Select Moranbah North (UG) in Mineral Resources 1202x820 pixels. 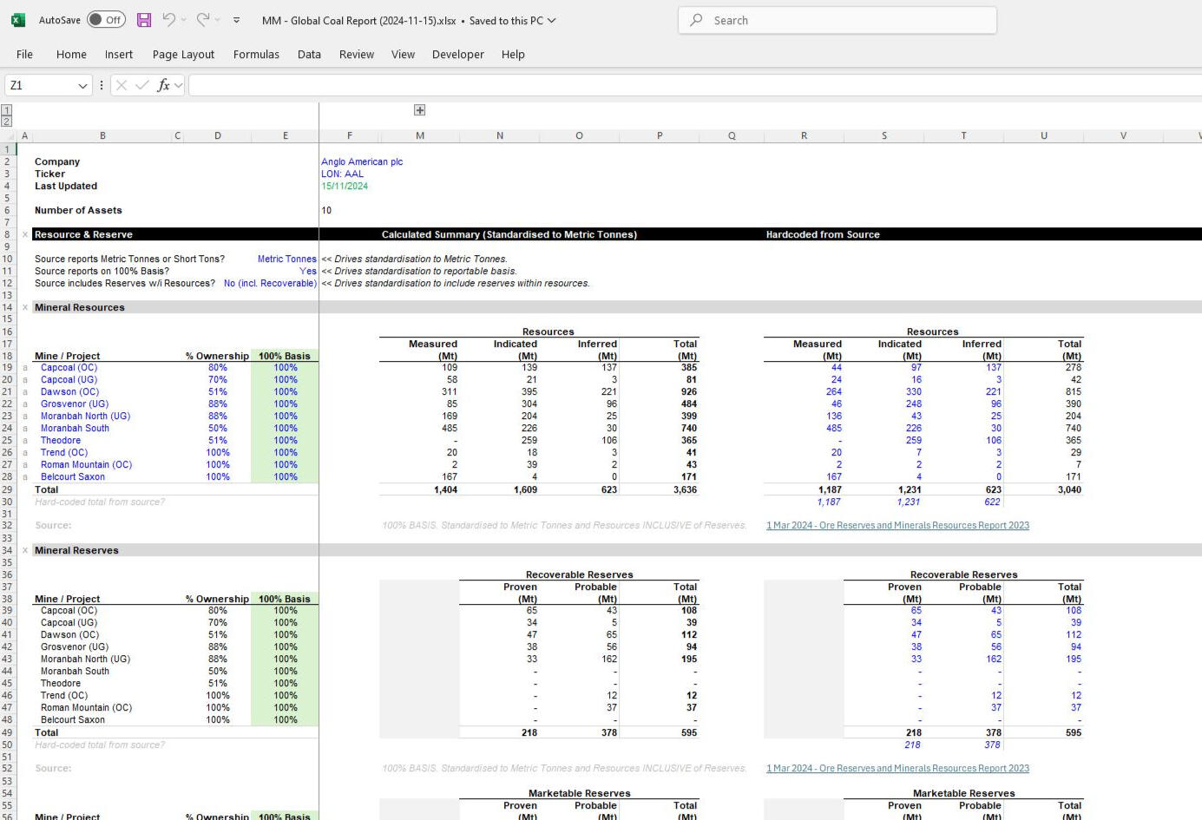(x=85, y=416)
